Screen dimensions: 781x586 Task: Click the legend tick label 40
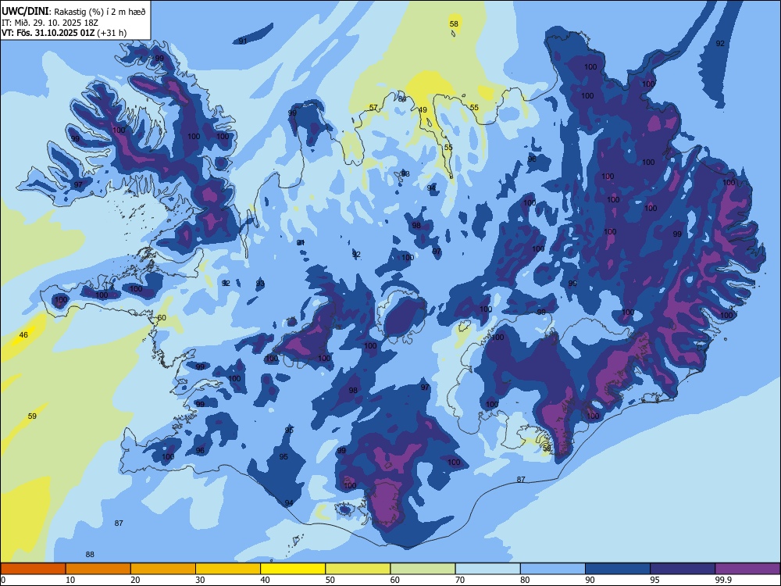pos(266,580)
